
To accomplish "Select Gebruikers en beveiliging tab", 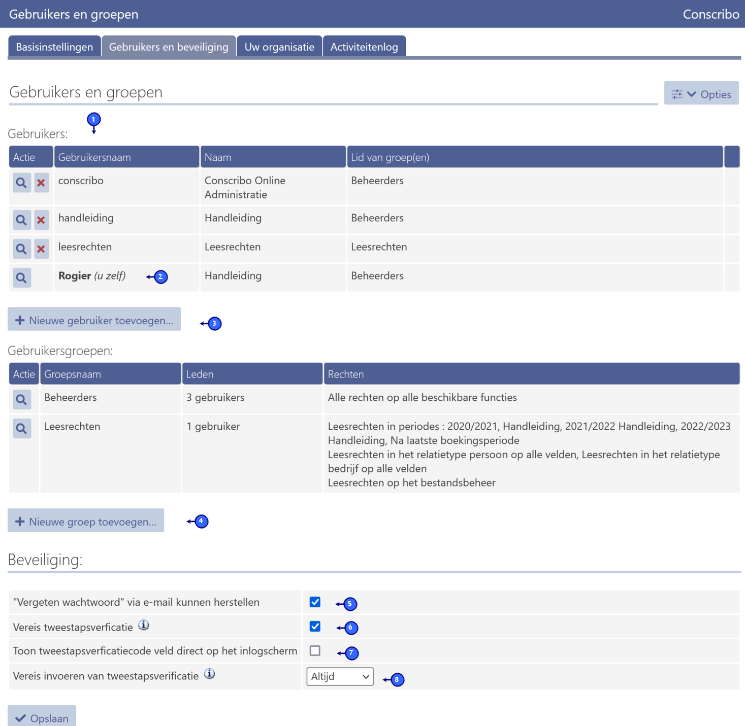I will [x=169, y=47].
